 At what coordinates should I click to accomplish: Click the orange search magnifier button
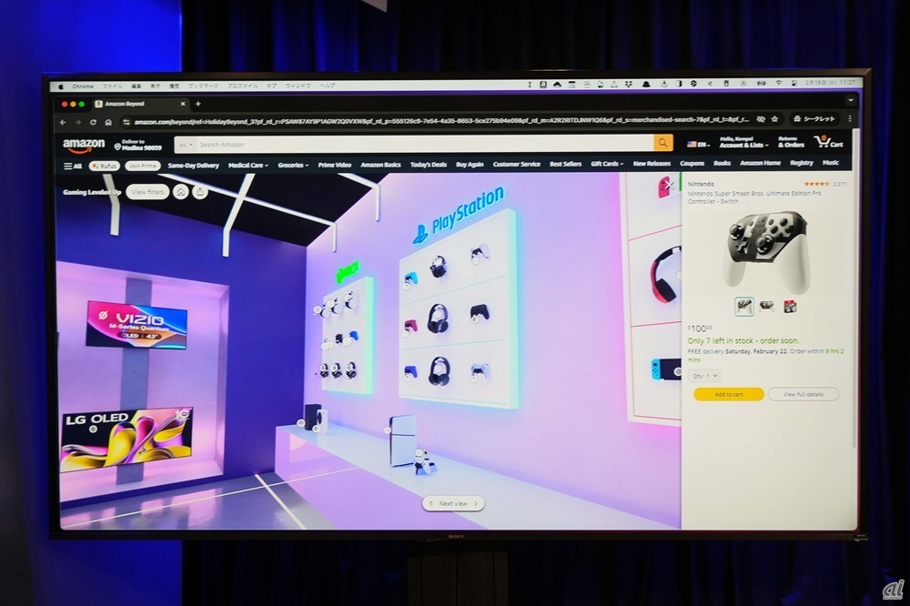tap(662, 143)
